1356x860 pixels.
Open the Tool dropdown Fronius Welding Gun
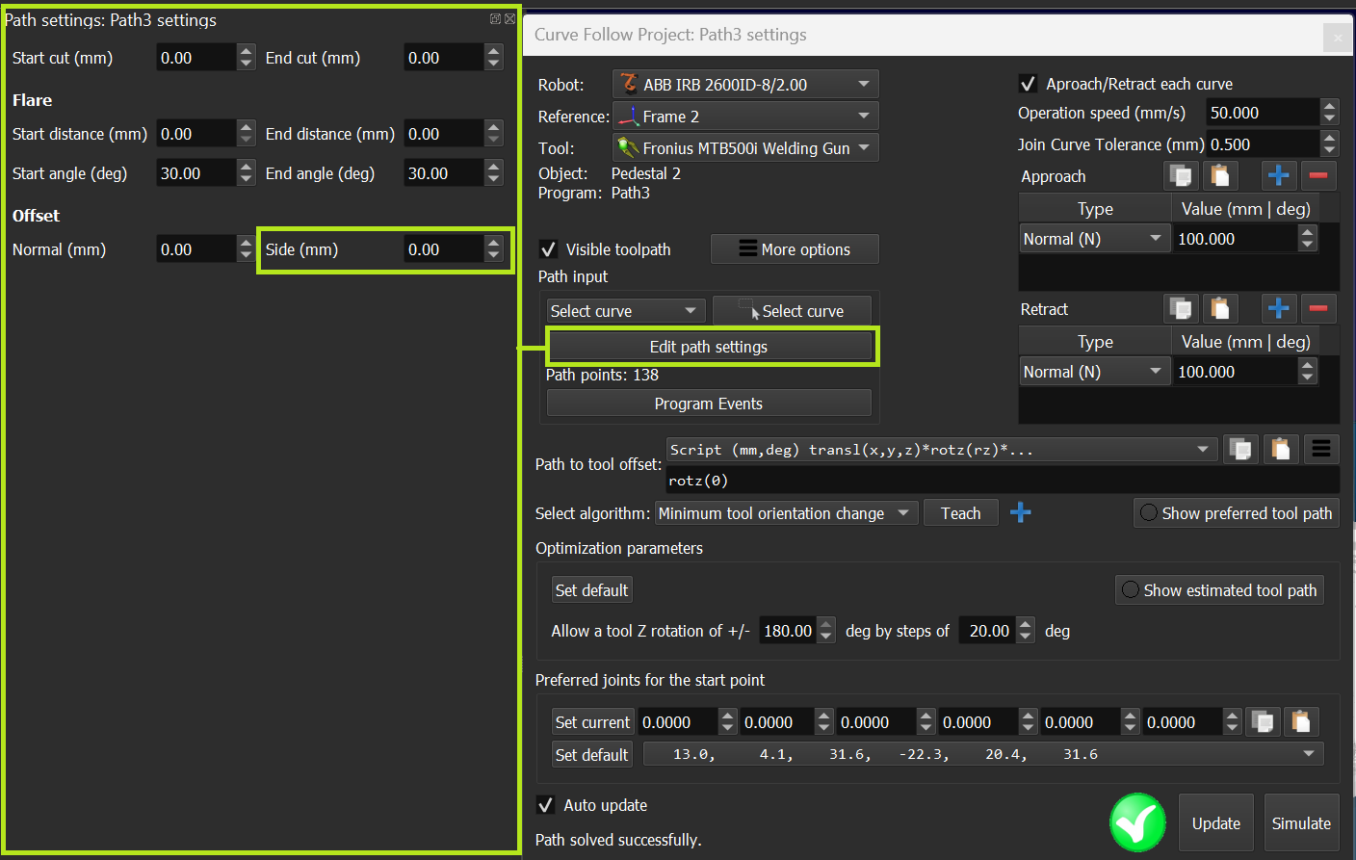[745, 148]
